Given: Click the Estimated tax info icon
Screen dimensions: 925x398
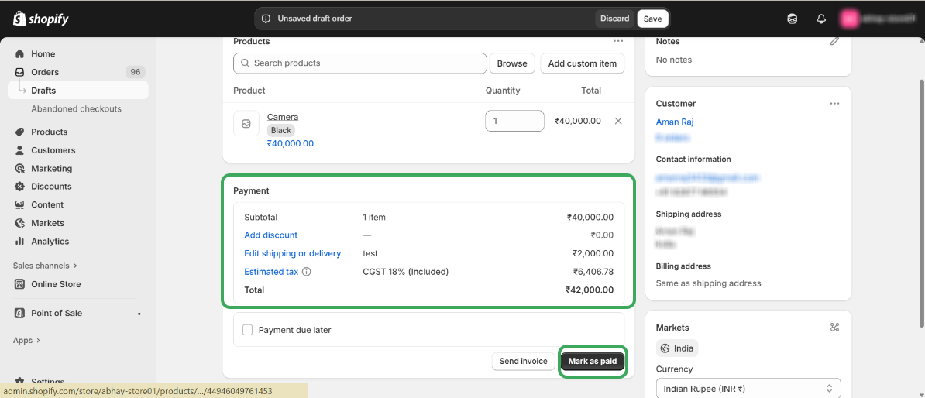Looking at the screenshot, I should tap(307, 272).
